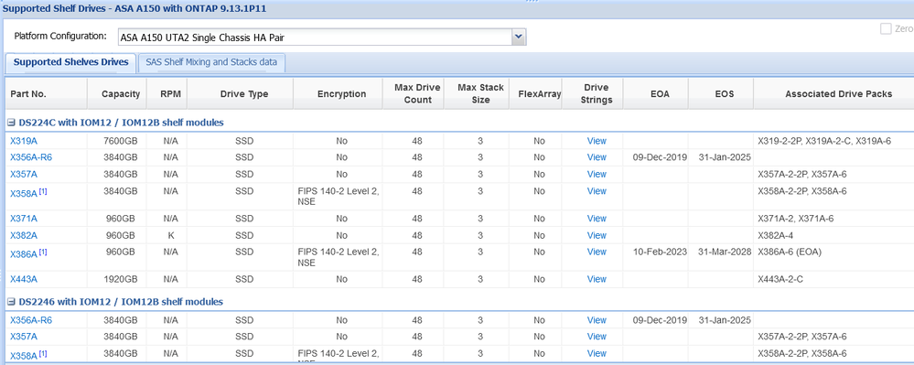Open X356A-R6 link under DS224C group
914x365 pixels.
point(31,157)
